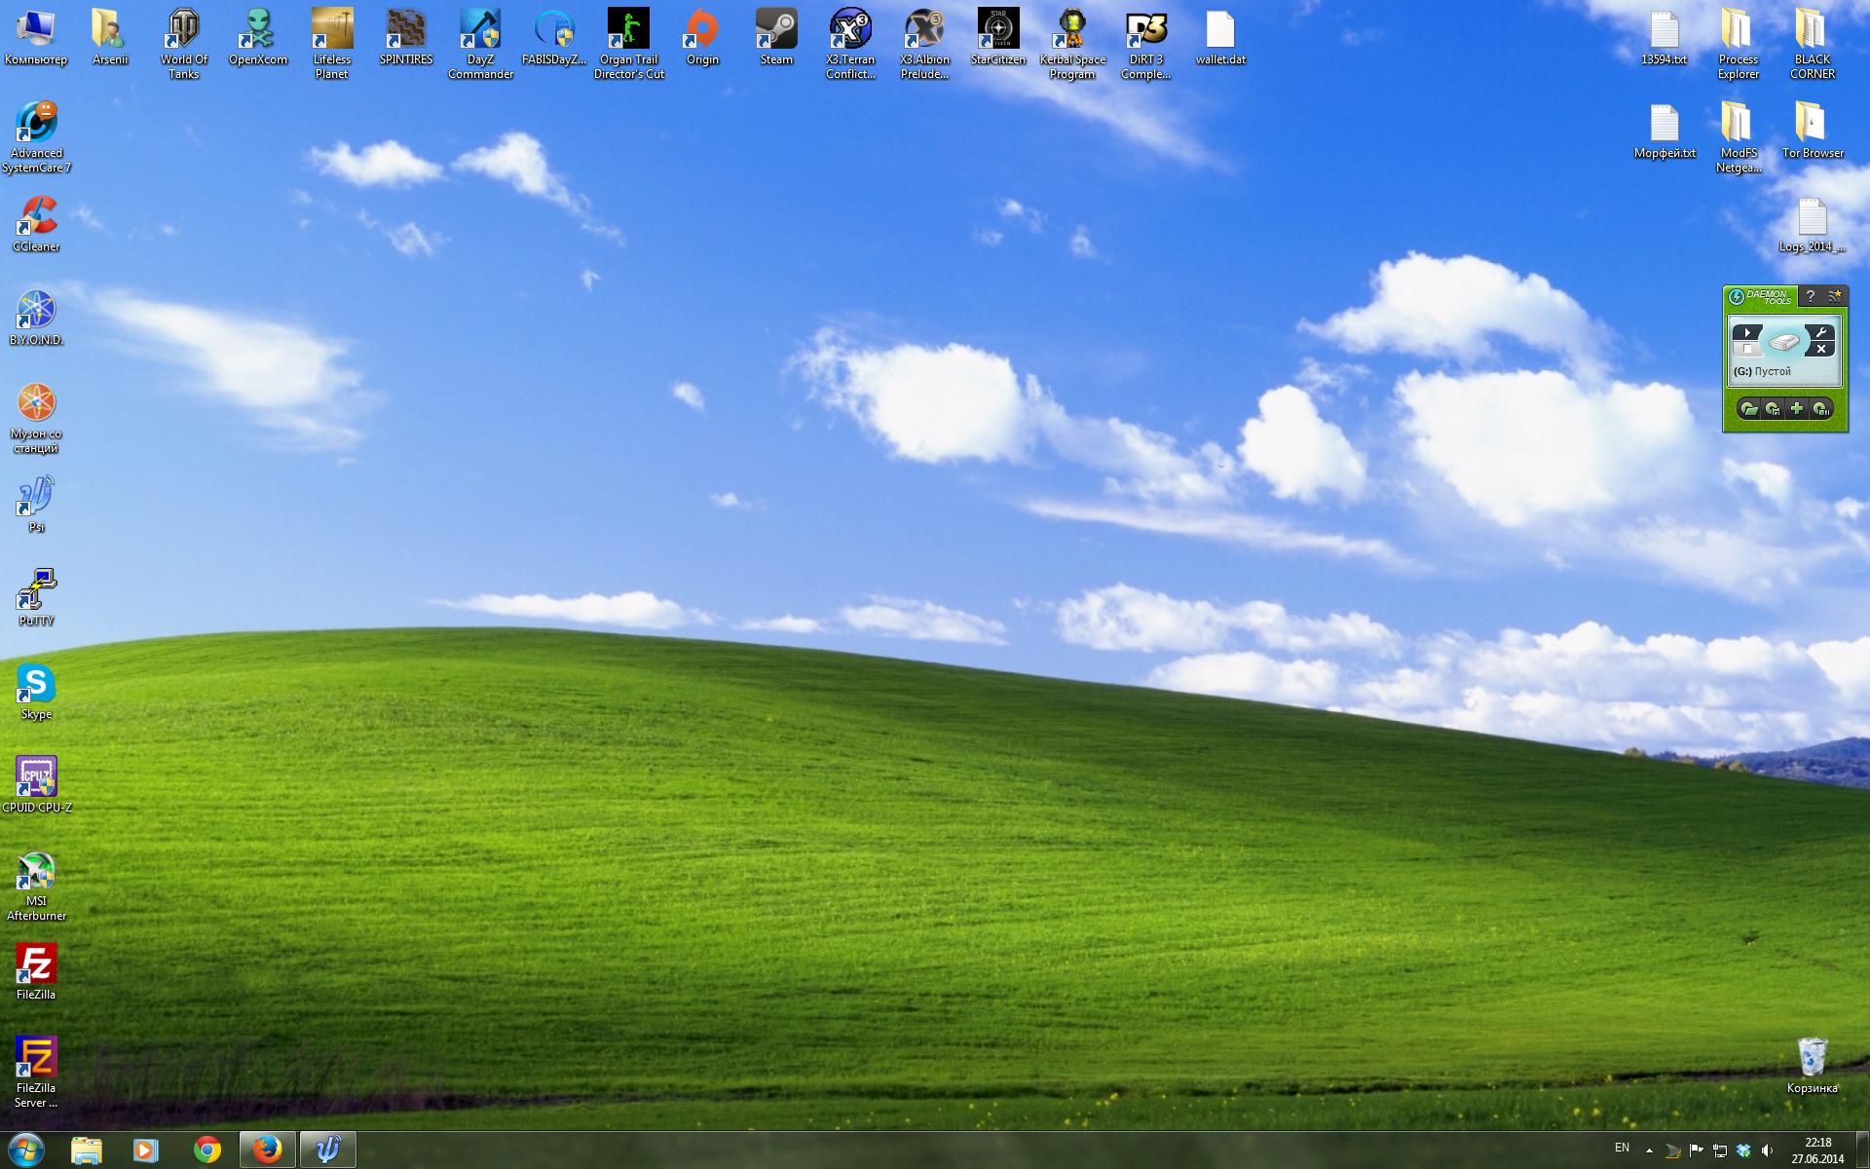The image size is (1870, 1169).
Task: Select the wallet.dat file
Action: click(1220, 37)
